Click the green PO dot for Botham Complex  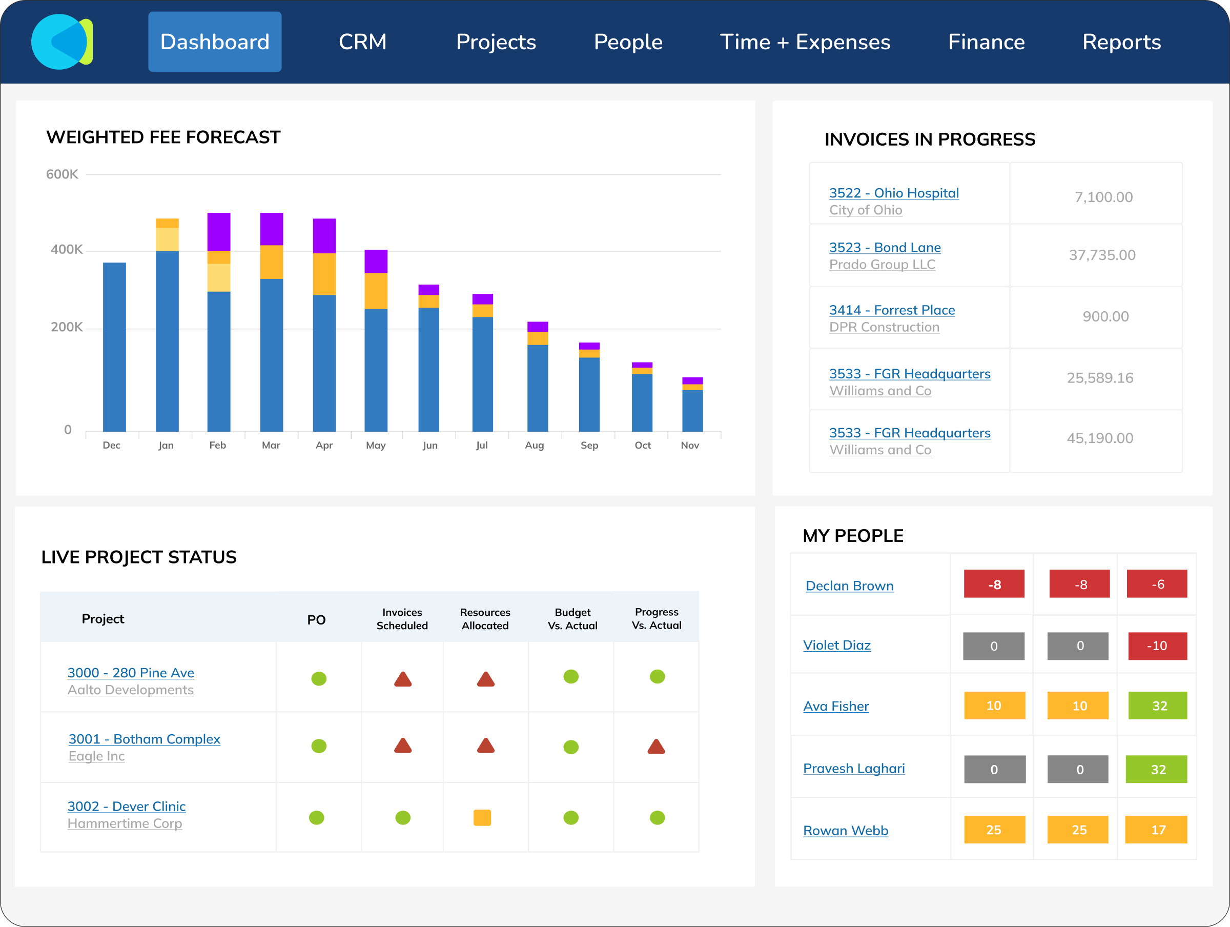point(319,746)
